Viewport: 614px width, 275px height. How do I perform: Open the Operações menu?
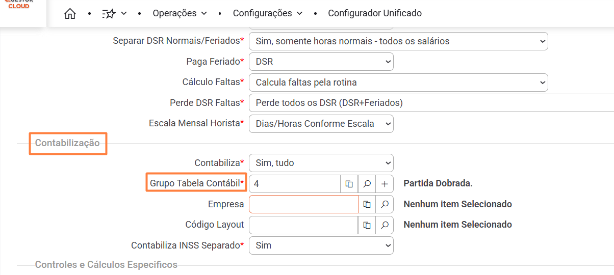(x=180, y=13)
